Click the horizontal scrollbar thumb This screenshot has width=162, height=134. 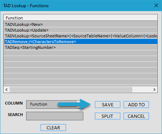[x=71, y=89]
